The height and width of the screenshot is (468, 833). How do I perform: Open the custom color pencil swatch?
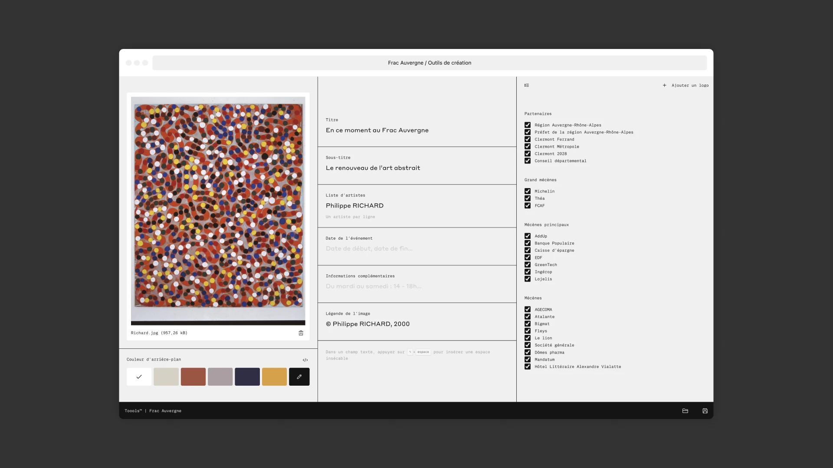[299, 377]
